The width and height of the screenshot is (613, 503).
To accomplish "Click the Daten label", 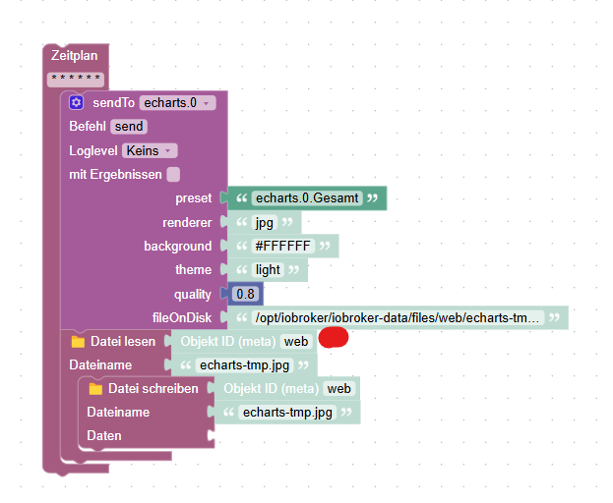I will (x=104, y=436).
